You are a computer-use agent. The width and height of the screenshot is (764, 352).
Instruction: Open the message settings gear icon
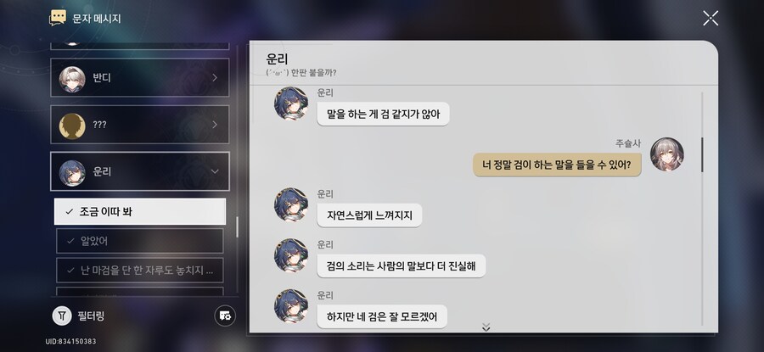click(225, 316)
